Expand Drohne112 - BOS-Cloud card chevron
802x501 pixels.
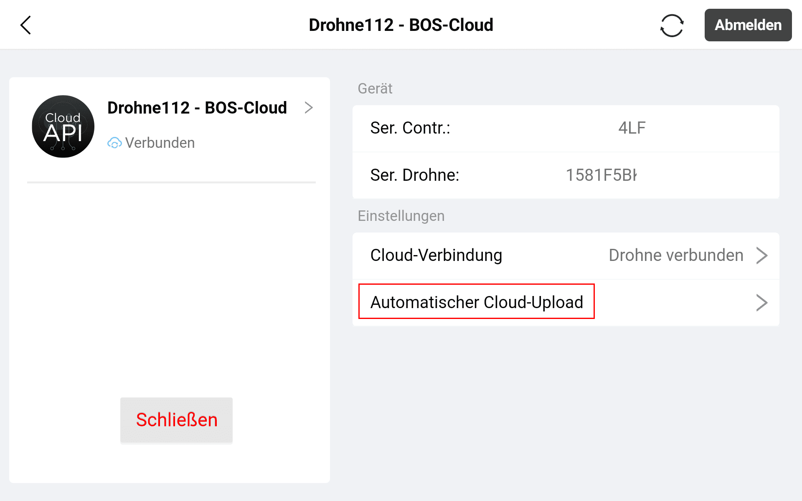coord(309,108)
